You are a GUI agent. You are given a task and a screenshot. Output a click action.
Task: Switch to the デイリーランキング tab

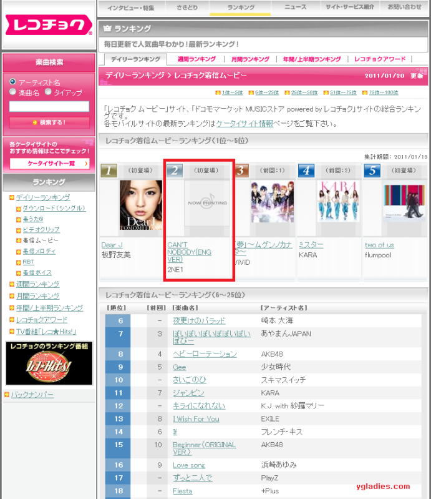click(136, 59)
